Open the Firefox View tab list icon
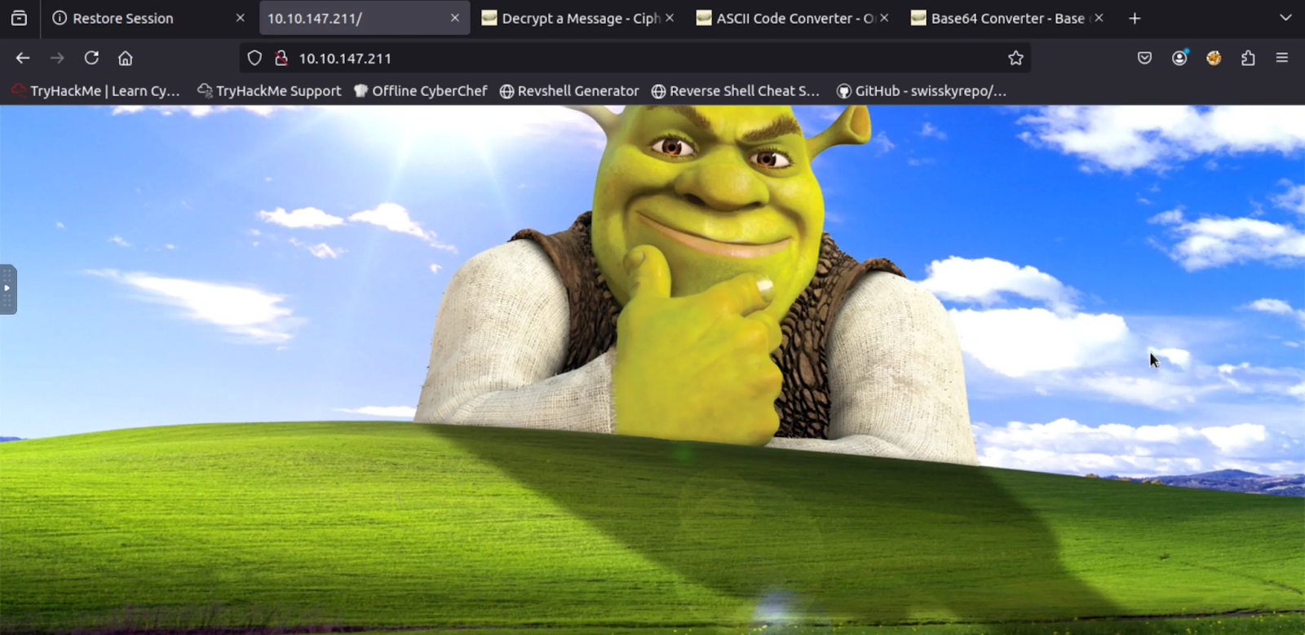The width and height of the screenshot is (1305, 635). click(19, 18)
